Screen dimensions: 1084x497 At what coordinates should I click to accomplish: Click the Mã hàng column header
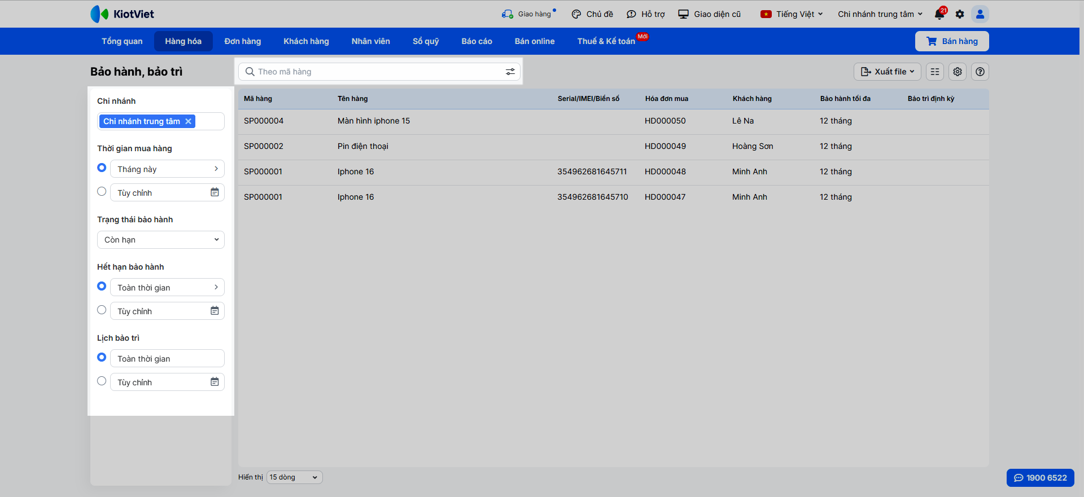point(258,99)
